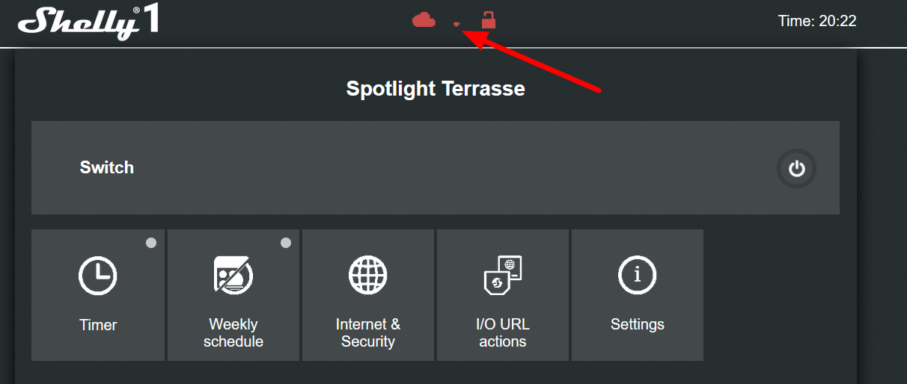Click the red open padlock icon
Viewport: 907px width, 384px height.
[x=488, y=19]
